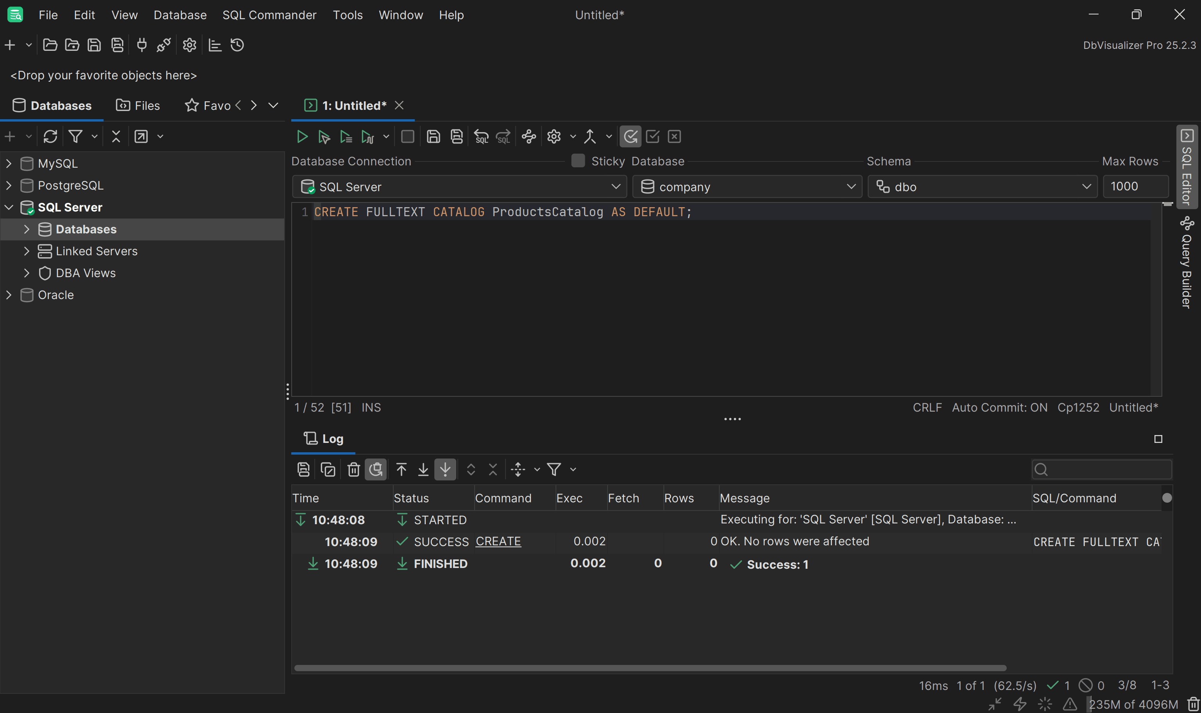Open the history clock icon
This screenshot has width=1201, height=713.
[x=237, y=45]
